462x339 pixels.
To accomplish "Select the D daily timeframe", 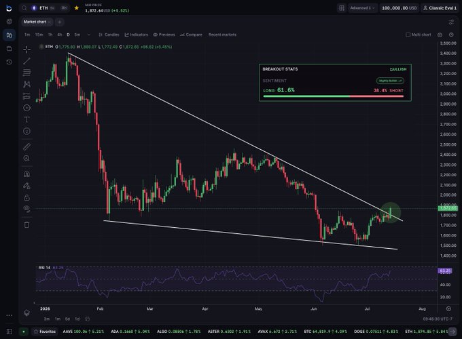I will [x=69, y=35].
